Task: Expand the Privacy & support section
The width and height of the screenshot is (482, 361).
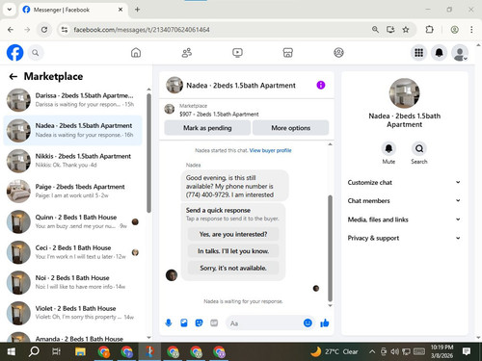Action: [404, 238]
